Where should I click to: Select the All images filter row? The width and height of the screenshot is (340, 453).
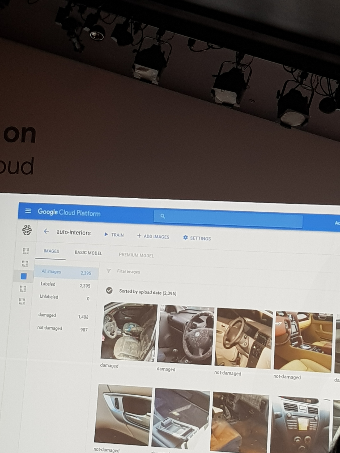point(66,272)
